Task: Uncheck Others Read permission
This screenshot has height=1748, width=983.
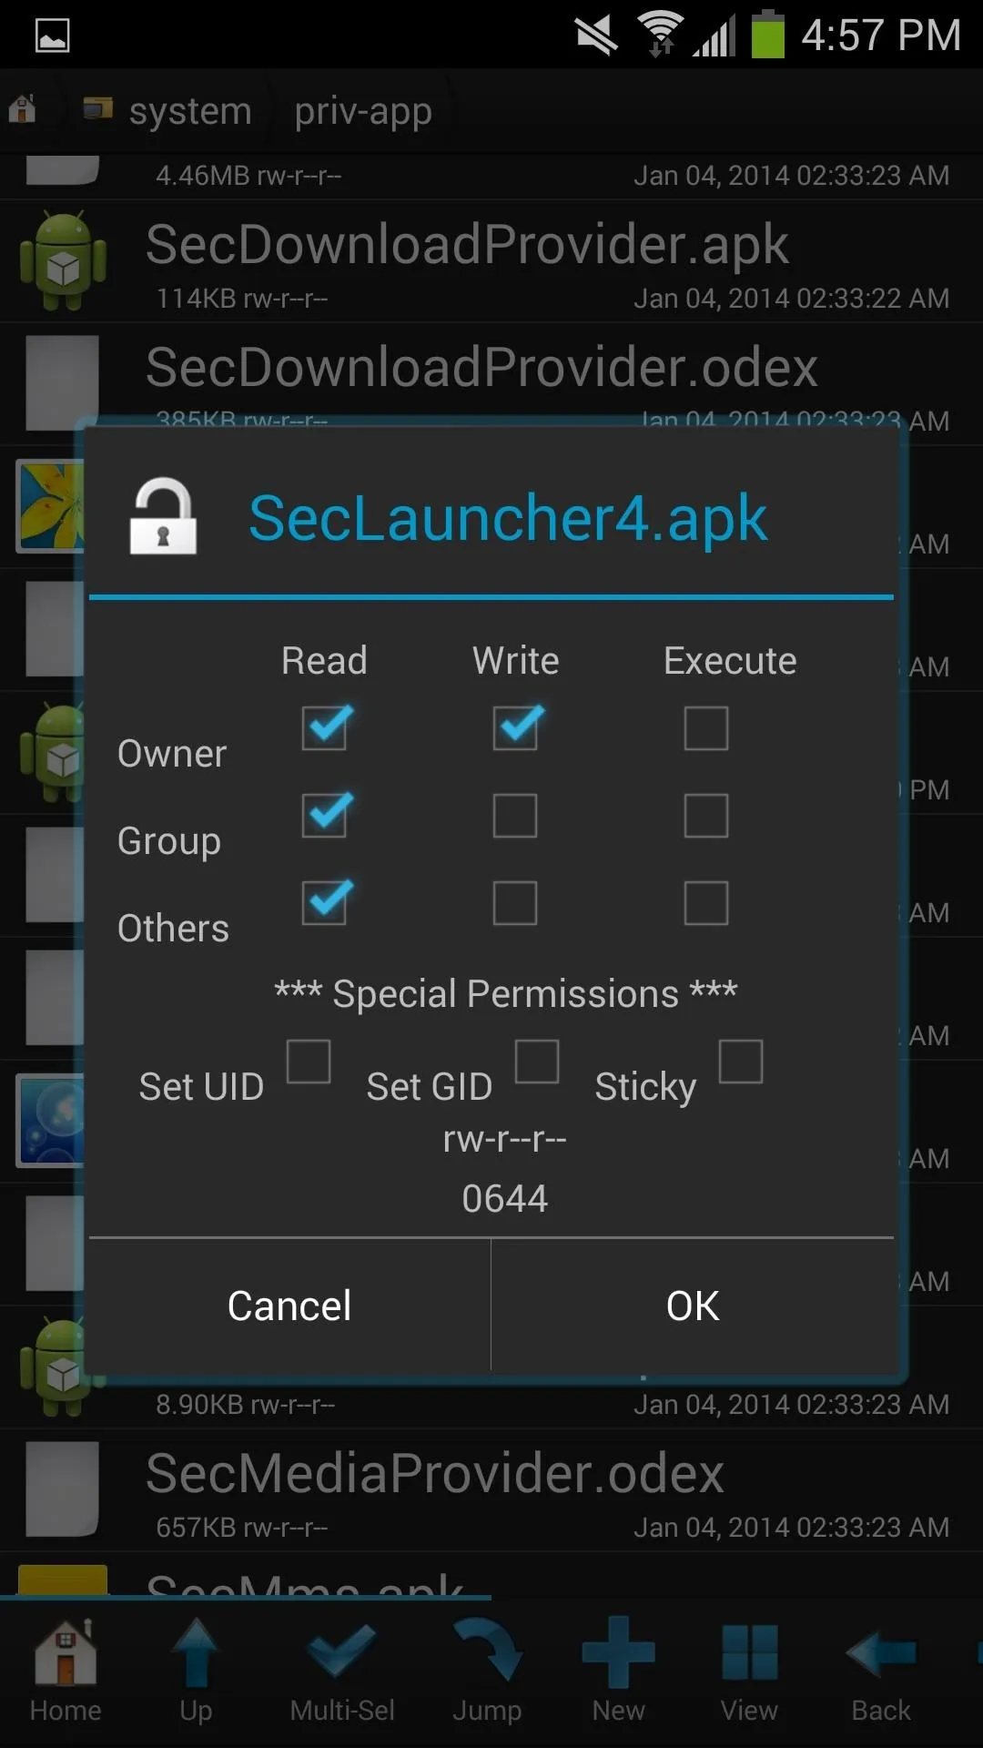Action: click(325, 902)
